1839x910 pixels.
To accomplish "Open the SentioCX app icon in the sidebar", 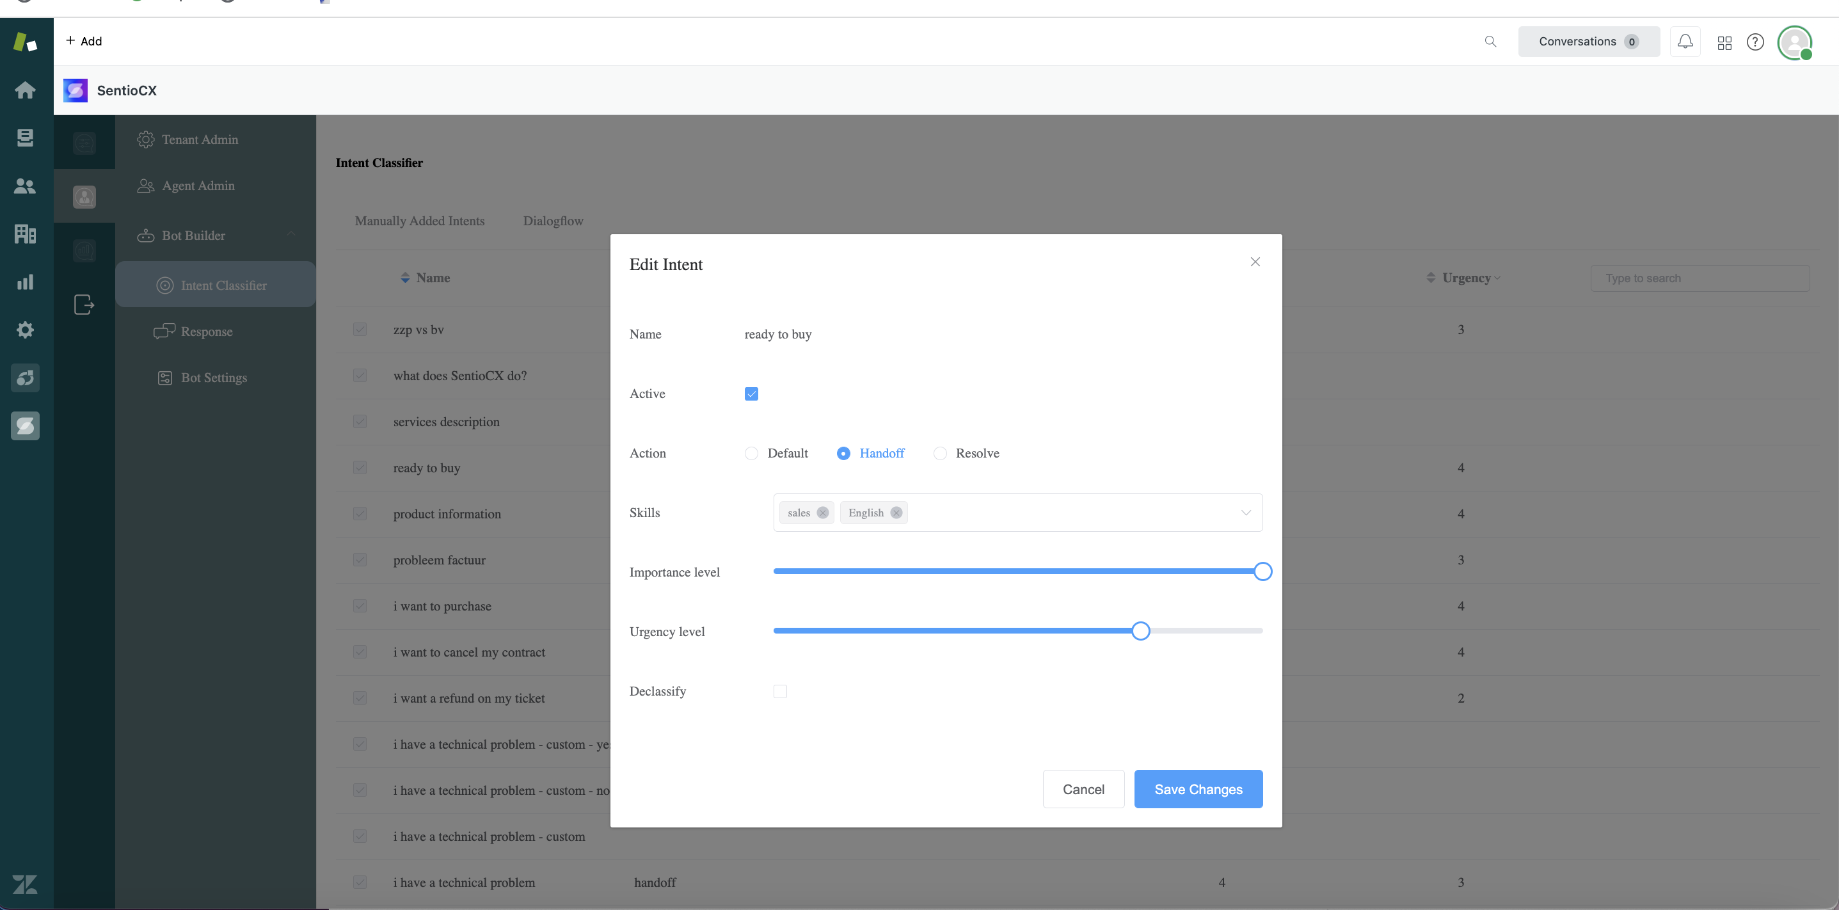I will tap(26, 426).
